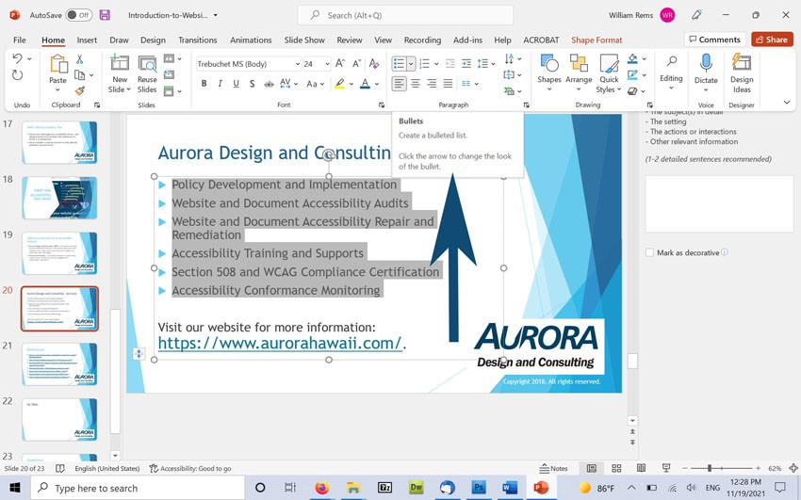This screenshot has height=500, width=801.
Task: Toggle the AutoSave switch
Action: (x=78, y=15)
